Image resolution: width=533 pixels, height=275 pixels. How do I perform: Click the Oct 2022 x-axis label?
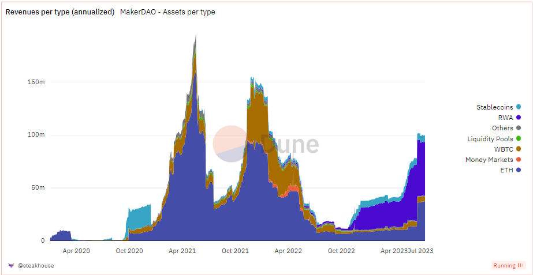(342, 251)
